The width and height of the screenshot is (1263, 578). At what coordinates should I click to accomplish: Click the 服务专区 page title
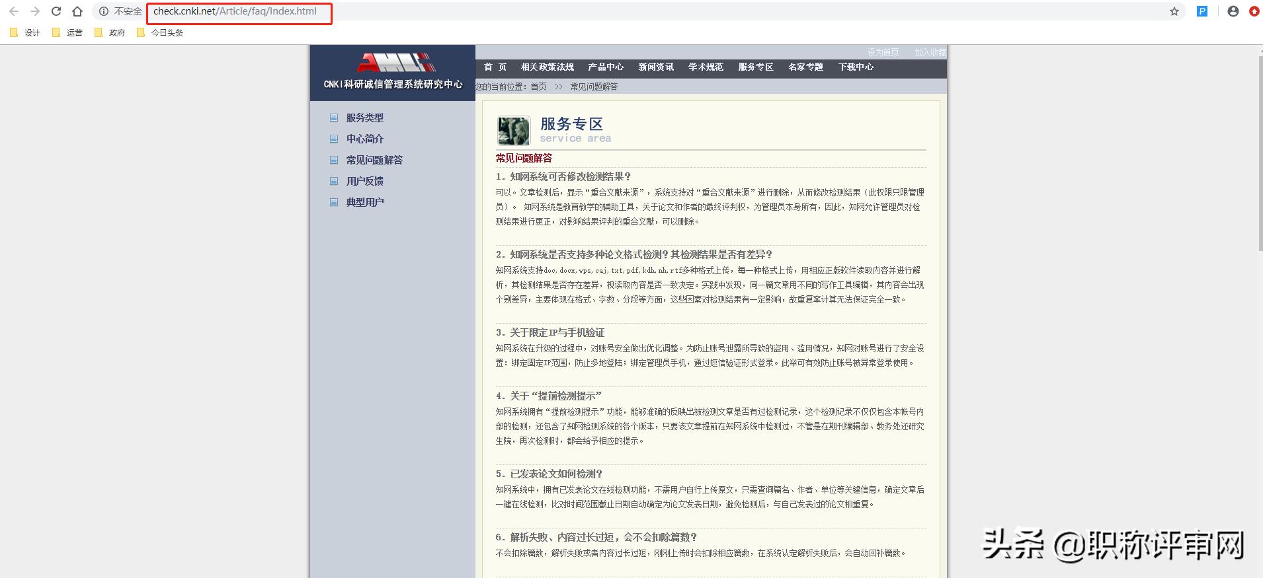(x=571, y=124)
